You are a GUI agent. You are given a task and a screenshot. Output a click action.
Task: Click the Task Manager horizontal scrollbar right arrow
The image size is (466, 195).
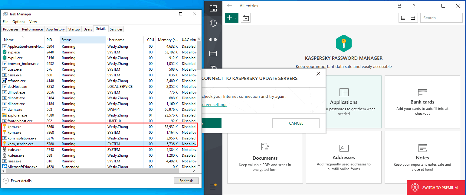click(194, 171)
